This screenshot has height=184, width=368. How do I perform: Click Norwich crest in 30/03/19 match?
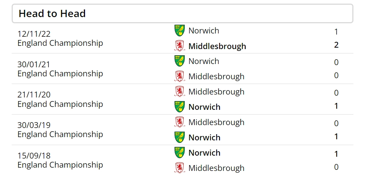coord(179,137)
